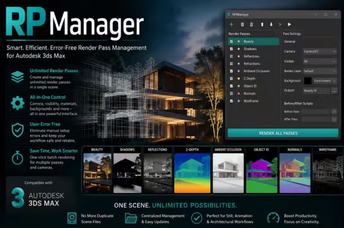This screenshot has width=344, height=228.
Task: Move pass up with up arrow icon
Action: pos(262,25)
